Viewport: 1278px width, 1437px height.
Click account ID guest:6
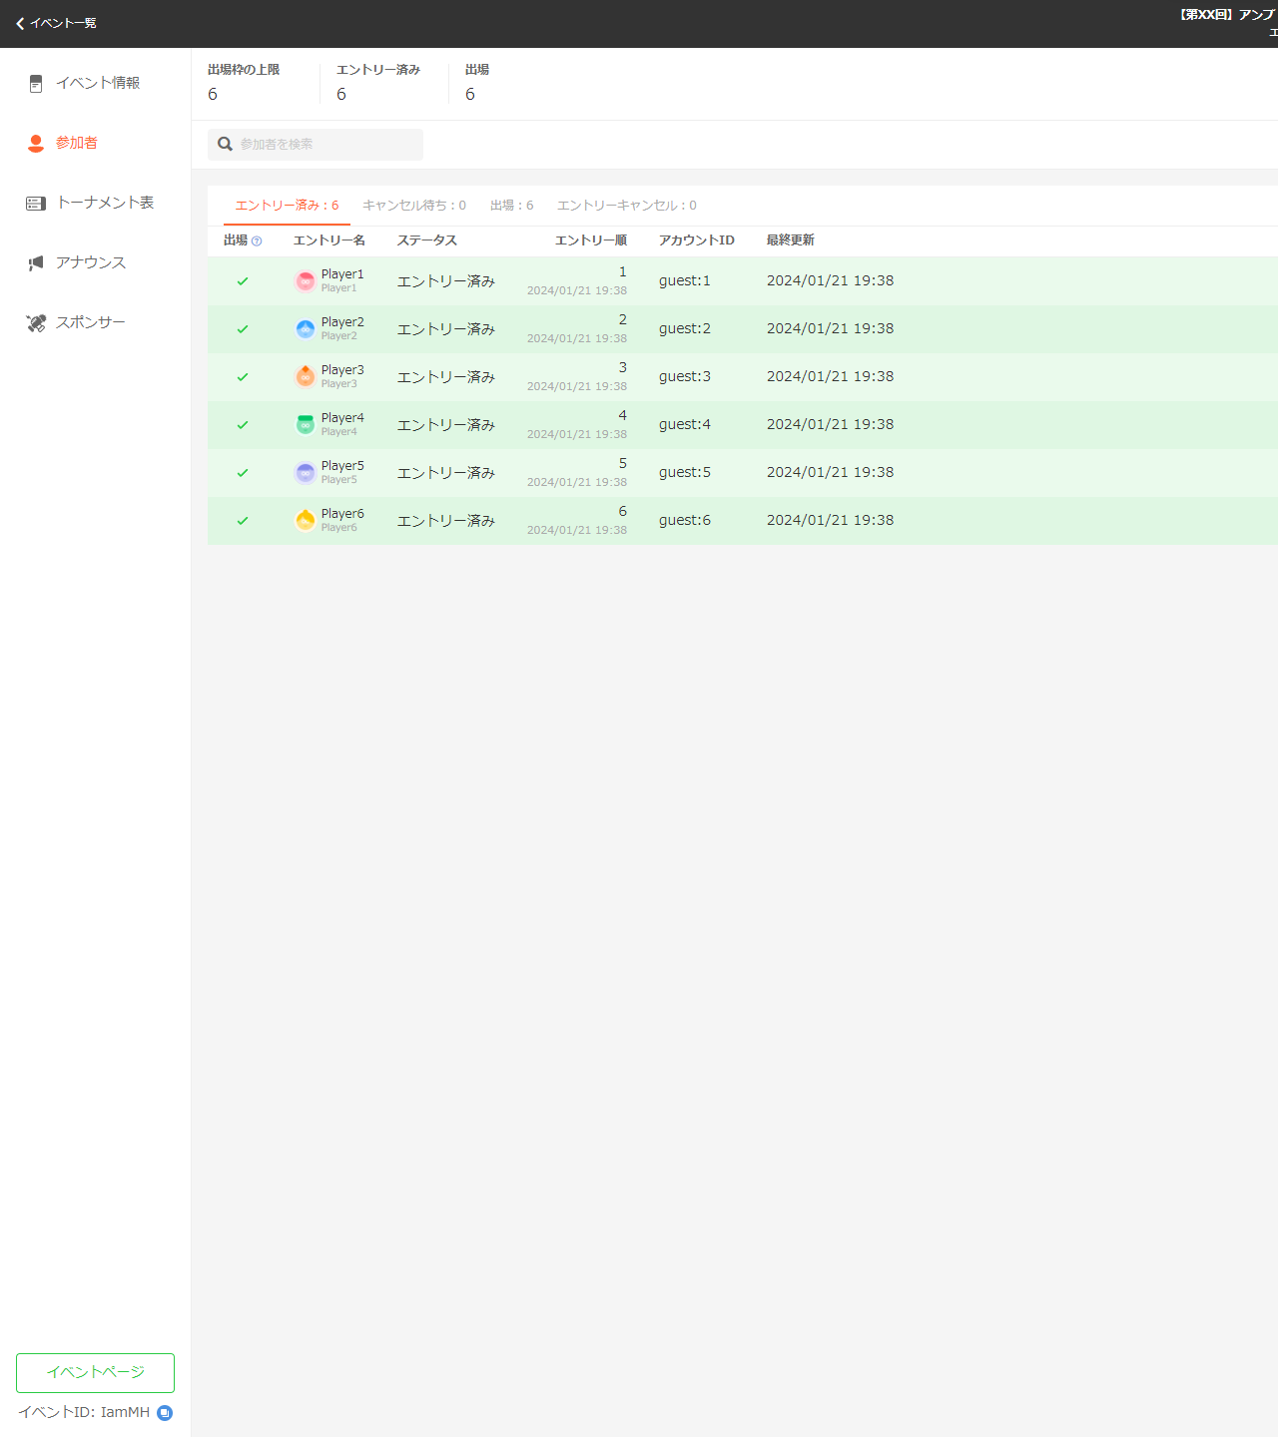pyautogui.click(x=685, y=521)
